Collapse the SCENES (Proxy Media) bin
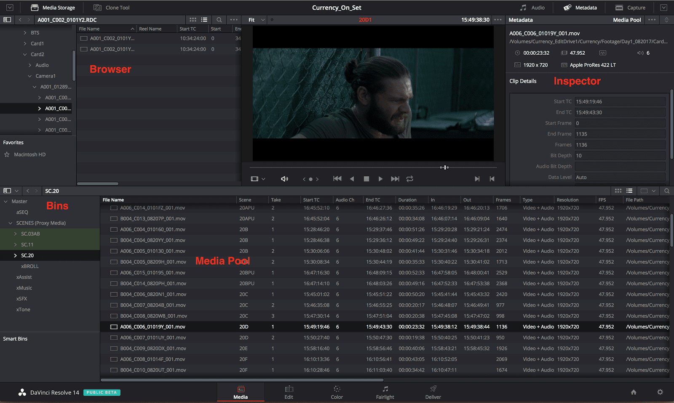The width and height of the screenshot is (674, 403). coord(10,223)
